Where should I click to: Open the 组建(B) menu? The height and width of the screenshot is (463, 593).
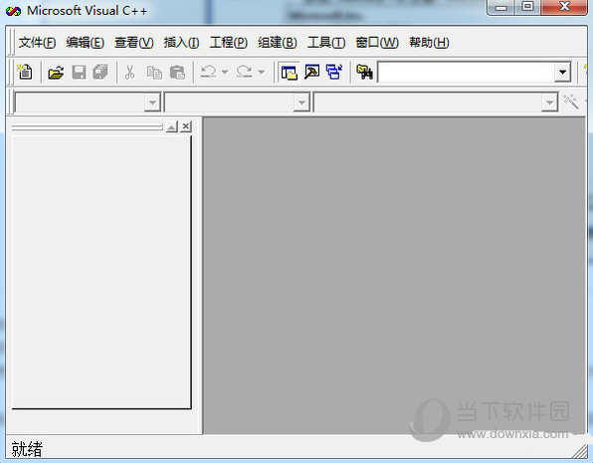pyautogui.click(x=278, y=43)
